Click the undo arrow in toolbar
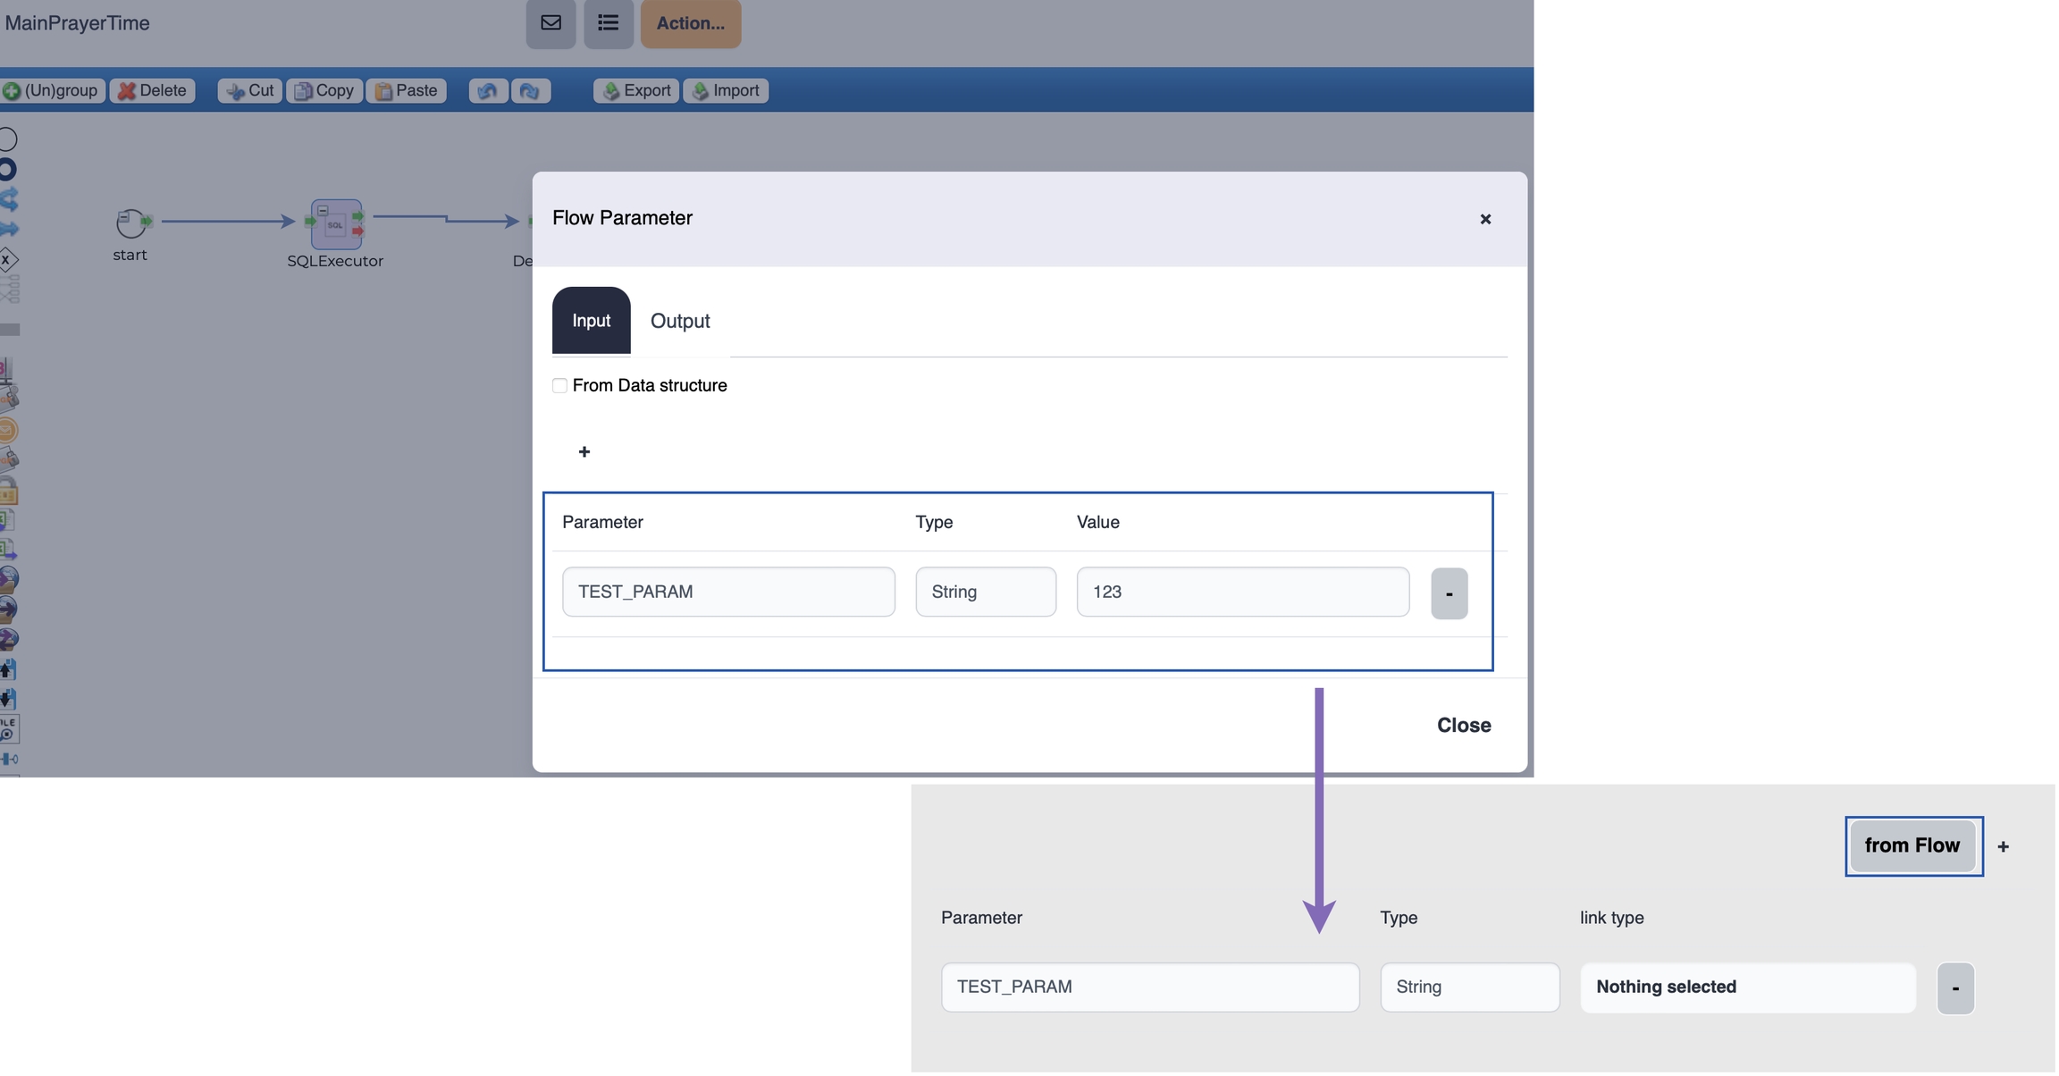This screenshot has width=2059, height=1076. pos(488,91)
